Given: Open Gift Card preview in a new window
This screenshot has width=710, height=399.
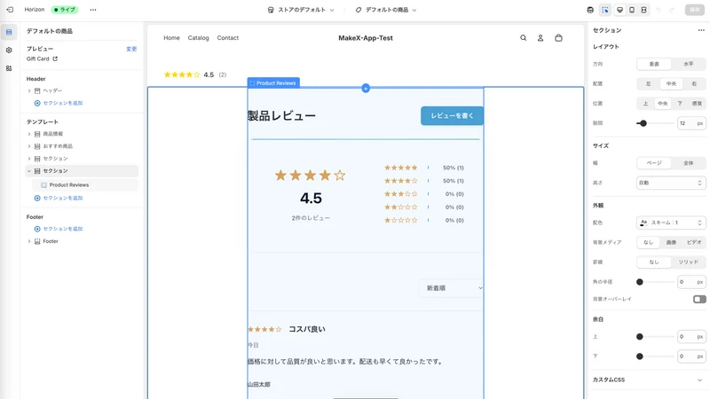Looking at the screenshot, I should coord(55,59).
